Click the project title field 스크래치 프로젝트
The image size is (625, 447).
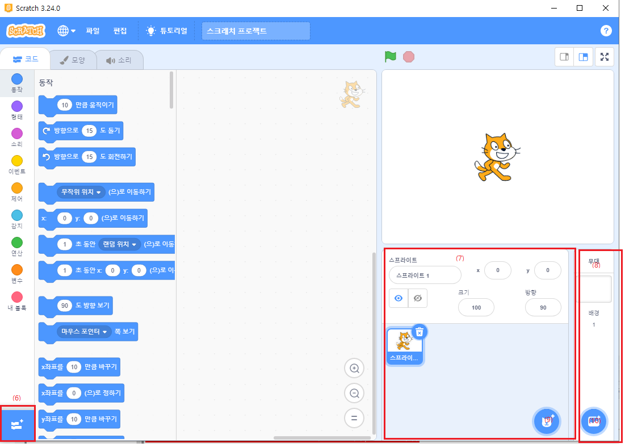pyautogui.click(x=256, y=31)
